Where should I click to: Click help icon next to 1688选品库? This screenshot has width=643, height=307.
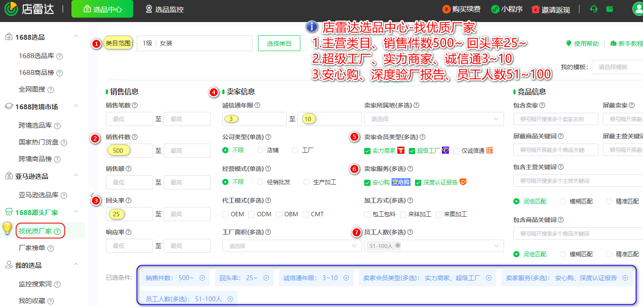pyautogui.click(x=60, y=56)
